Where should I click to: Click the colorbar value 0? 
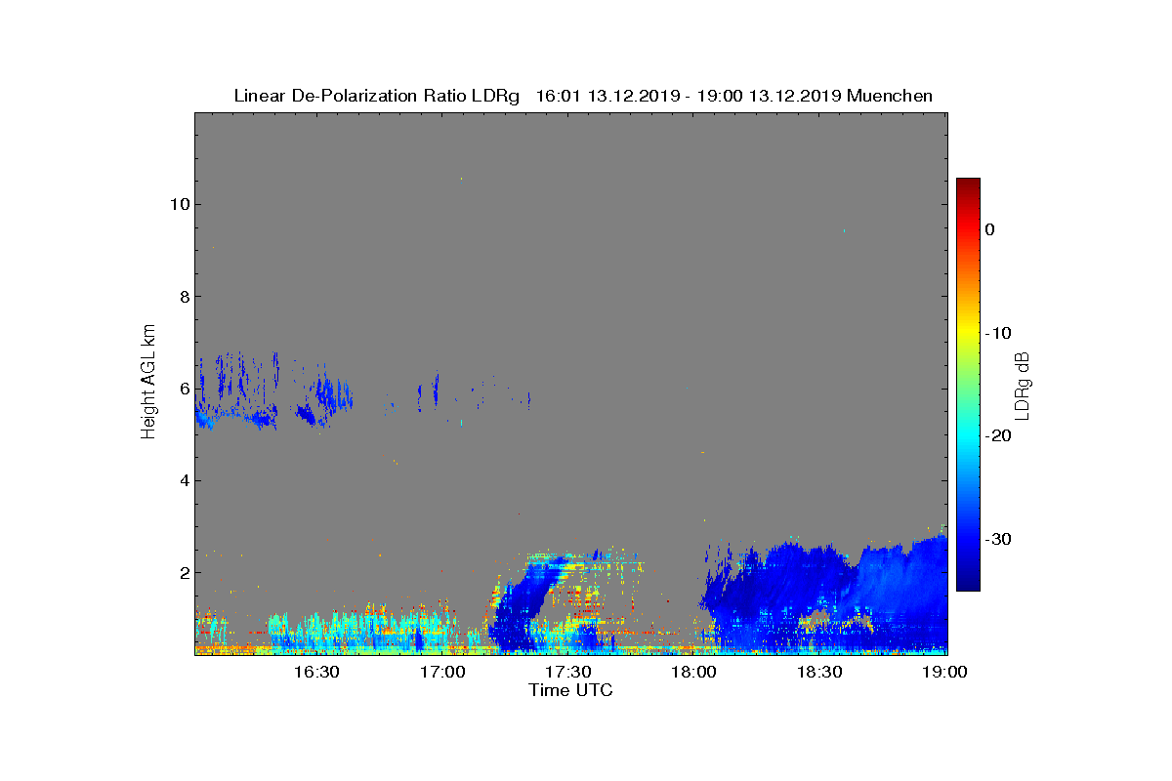tap(989, 229)
